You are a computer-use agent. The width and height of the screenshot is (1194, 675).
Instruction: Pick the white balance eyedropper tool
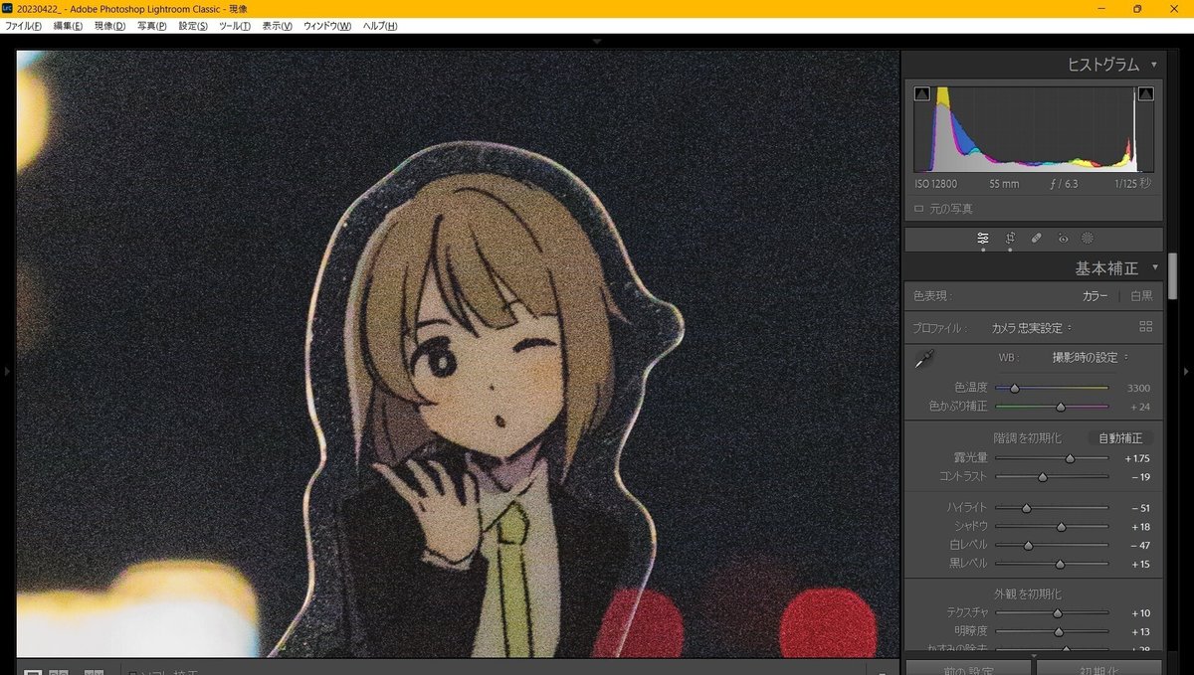pyautogui.click(x=923, y=359)
